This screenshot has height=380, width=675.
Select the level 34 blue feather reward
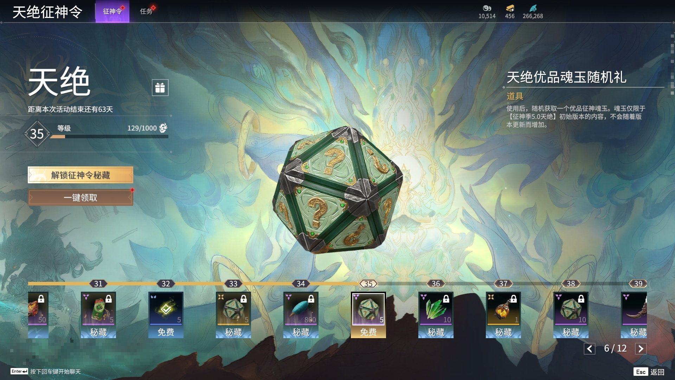[x=301, y=309]
